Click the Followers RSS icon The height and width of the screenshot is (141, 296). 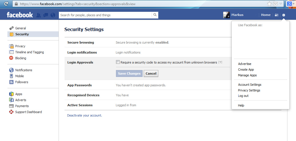(x=11, y=82)
